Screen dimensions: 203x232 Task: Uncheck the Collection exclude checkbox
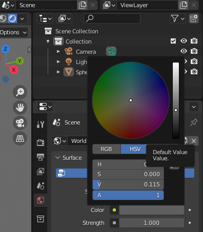pos(173,41)
